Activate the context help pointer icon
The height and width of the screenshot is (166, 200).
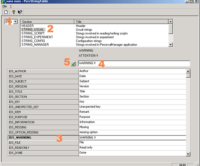click(x=20, y=12)
